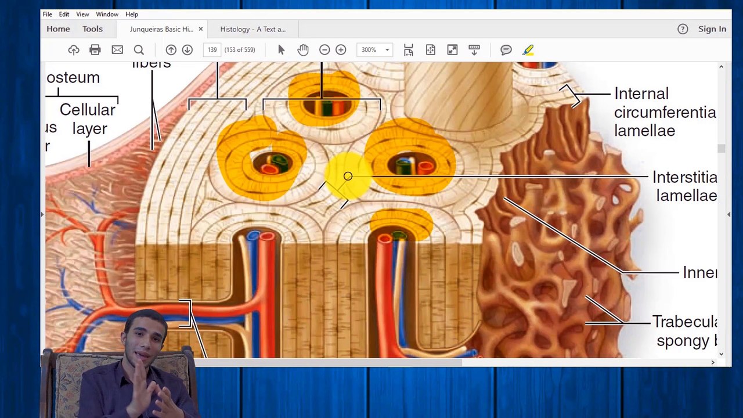Click the horizontal scrollbar right arrow

pyautogui.click(x=713, y=362)
